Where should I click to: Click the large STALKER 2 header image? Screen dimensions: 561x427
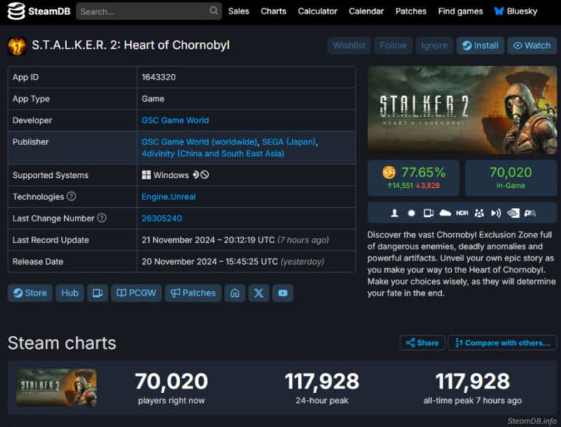click(x=462, y=110)
